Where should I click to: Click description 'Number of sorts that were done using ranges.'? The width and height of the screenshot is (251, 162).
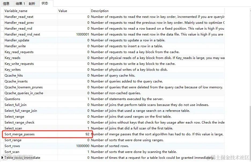(x=127, y=140)
